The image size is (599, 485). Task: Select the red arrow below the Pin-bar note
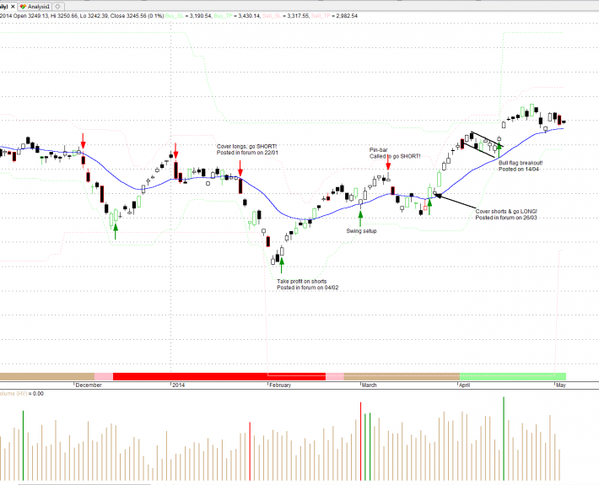pos(387,166)
